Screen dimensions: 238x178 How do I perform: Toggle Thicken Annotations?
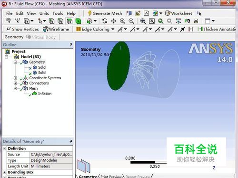(x=217, y=29)
